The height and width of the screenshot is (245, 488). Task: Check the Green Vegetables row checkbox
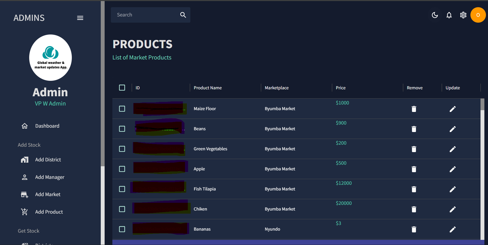(122, 149)
